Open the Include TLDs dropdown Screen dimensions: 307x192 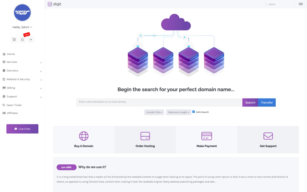(x=154, y=112)
